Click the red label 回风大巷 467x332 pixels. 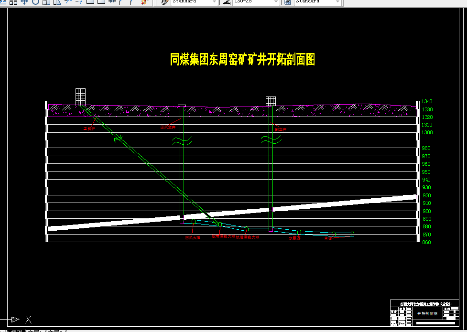193,237
